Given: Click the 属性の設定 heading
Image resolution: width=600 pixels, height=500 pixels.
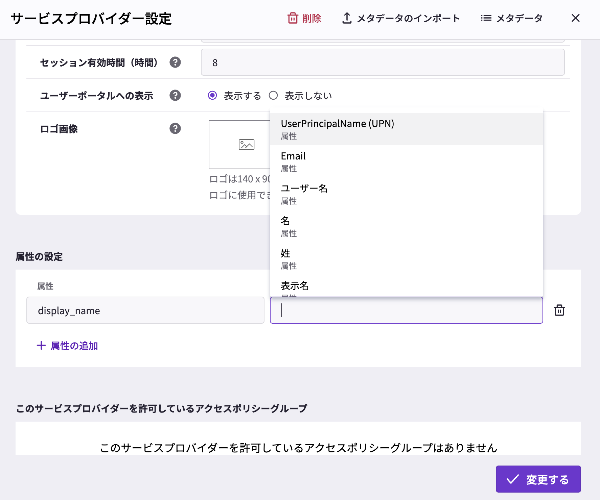Looking at the screenshot, I should coord(39,257).
